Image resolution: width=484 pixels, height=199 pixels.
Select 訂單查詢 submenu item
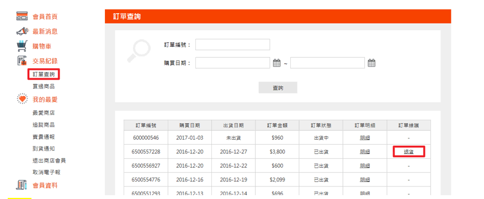tap(44, 74)
